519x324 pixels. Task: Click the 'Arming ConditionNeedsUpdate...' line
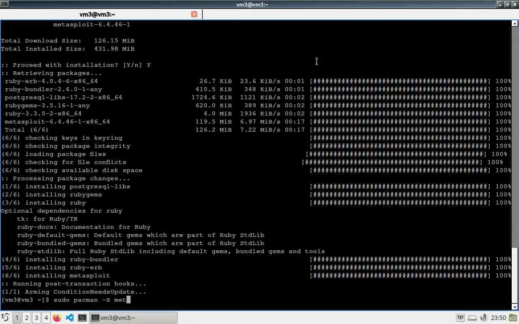73,292
